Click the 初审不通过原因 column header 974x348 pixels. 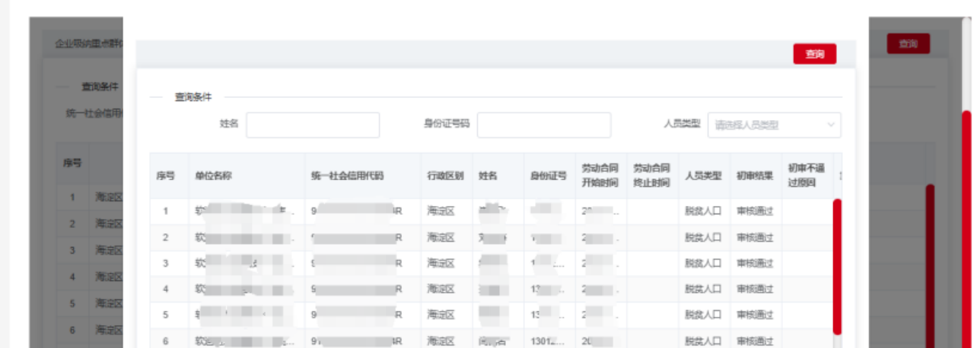(x=806, y=176)
